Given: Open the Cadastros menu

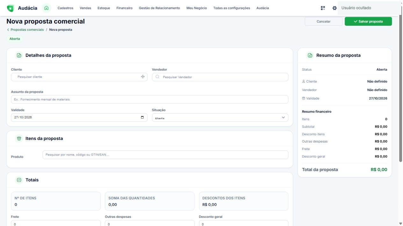Looking at the screenshot, I should click(x=65, y=8).
